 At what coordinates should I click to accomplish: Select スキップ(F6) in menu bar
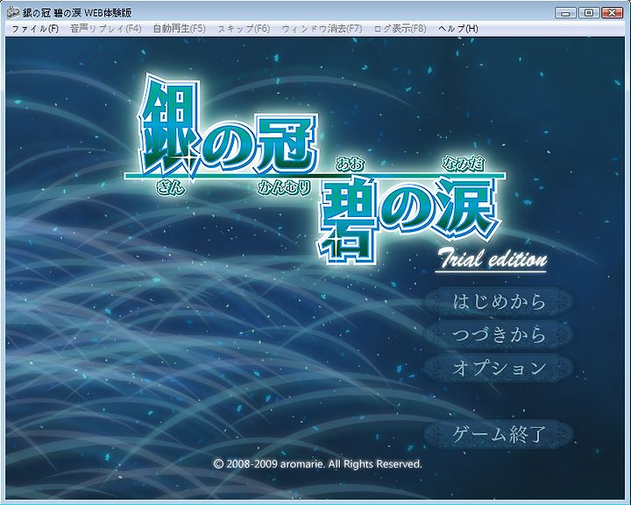pos(244,29)
